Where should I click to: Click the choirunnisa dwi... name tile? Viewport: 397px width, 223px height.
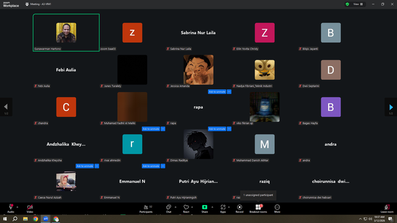point(331,181)
